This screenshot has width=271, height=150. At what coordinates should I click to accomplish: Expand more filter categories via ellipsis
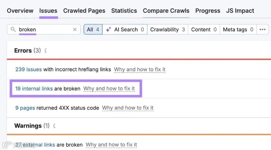click(262, 30)
